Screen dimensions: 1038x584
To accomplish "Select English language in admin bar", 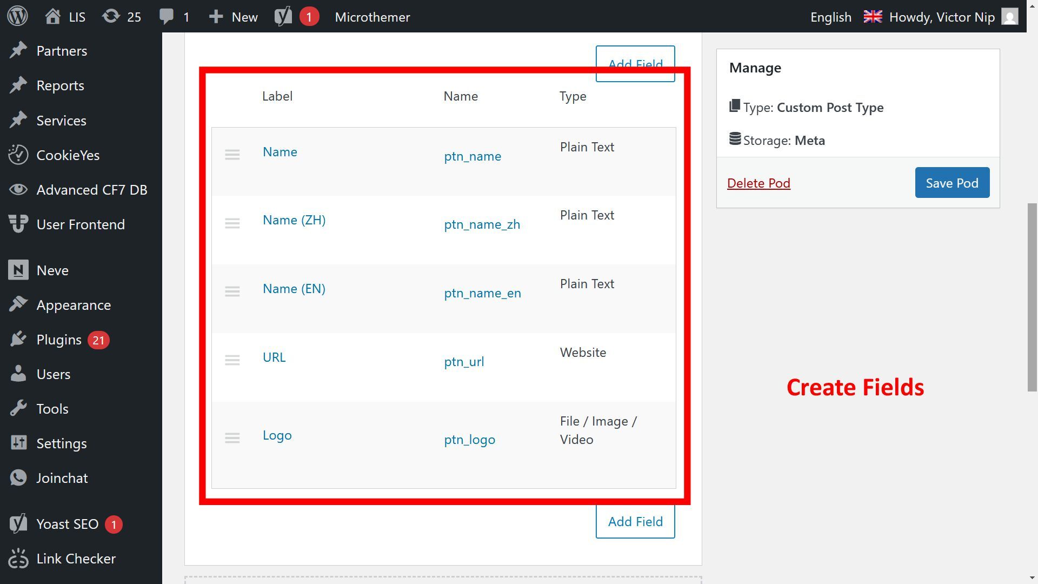I will (831, 17).
